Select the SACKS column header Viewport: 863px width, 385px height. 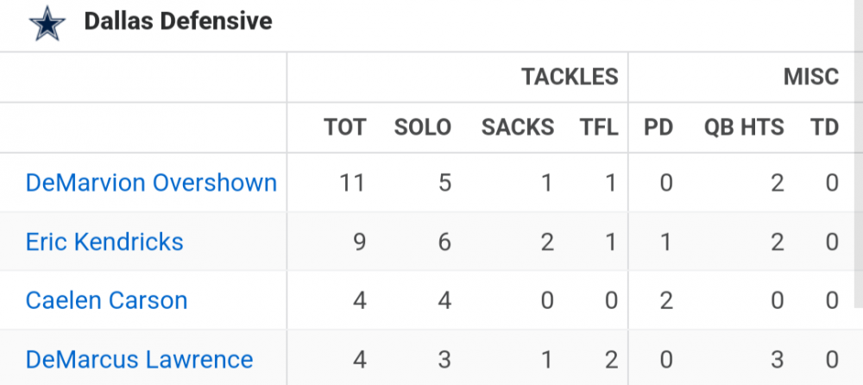517,128
